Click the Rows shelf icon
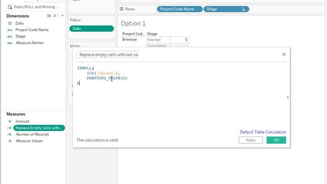327x184 pixels. (122, 9)
